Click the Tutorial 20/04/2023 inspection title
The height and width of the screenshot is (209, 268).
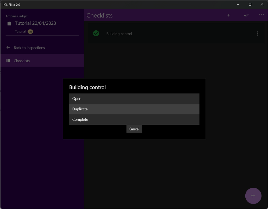pos(35,23)
